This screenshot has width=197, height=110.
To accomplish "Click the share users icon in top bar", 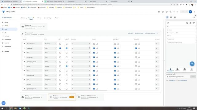I will [x=171, y=12].
